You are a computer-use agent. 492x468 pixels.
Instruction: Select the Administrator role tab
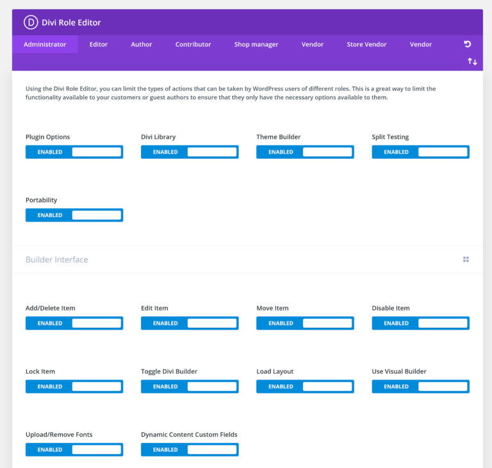(45, 44)
